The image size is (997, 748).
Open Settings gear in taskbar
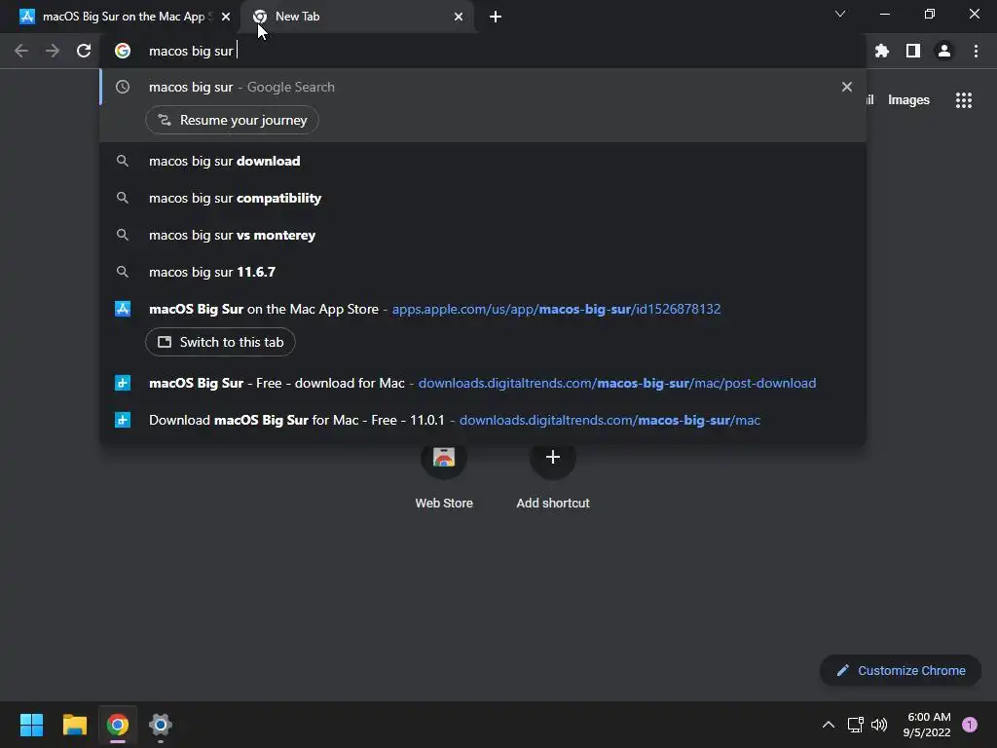[x=161, y=725]
